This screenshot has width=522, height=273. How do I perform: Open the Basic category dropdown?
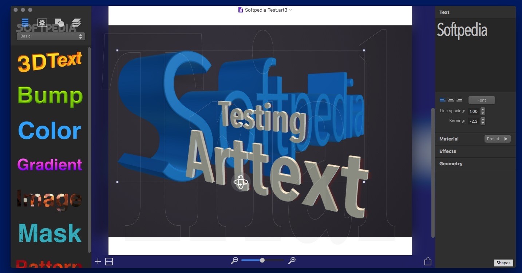point(51,36)
